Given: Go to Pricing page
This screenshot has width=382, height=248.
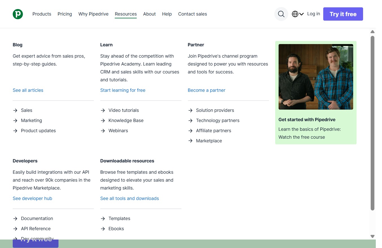Looking at the screenshot, I should tap(65, 14).
